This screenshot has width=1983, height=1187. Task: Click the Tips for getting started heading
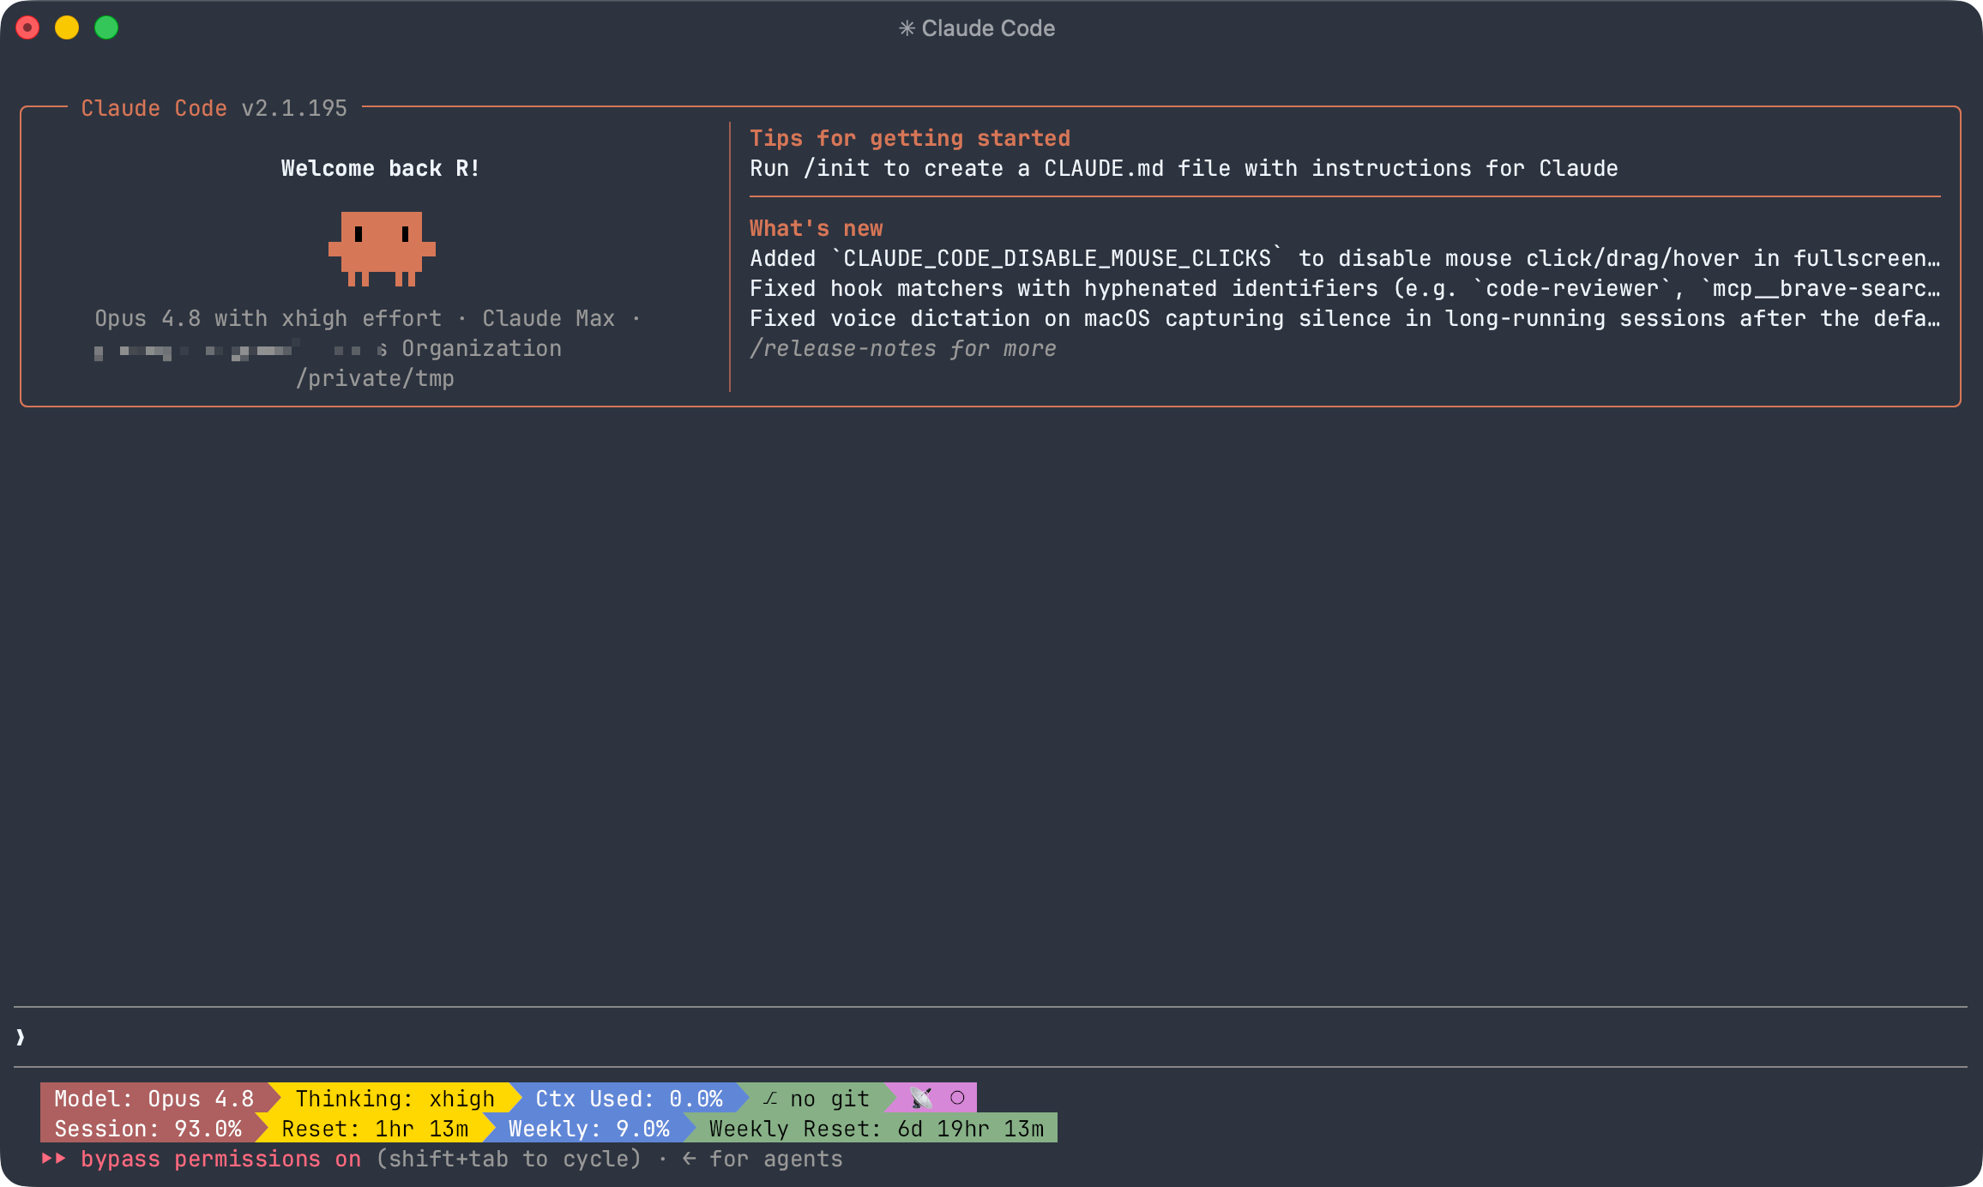coord(910,138)
